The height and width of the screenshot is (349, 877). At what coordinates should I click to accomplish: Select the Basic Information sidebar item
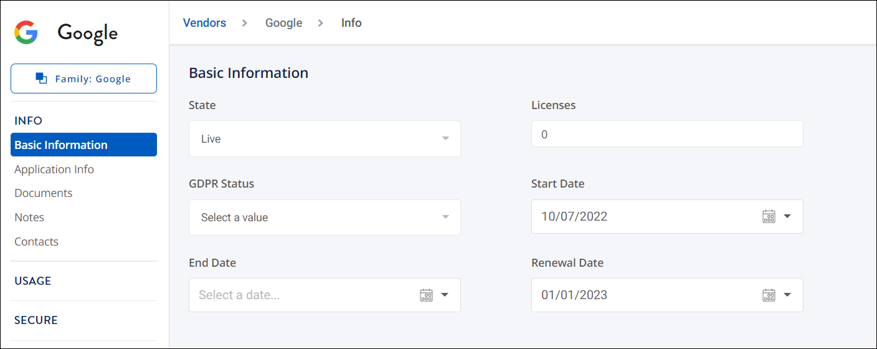83,145
